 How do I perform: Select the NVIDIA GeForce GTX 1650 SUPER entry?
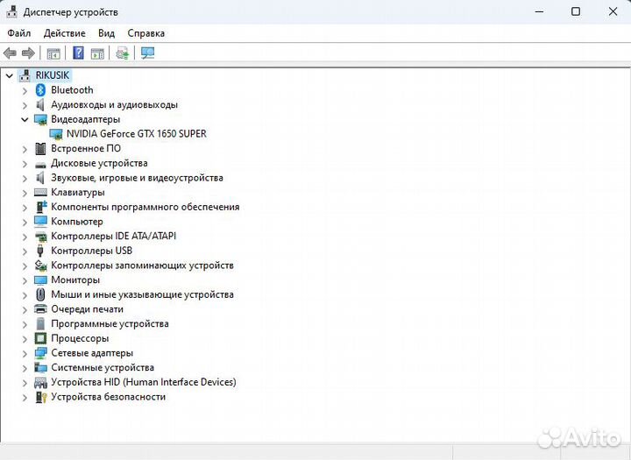coord(137,133)
